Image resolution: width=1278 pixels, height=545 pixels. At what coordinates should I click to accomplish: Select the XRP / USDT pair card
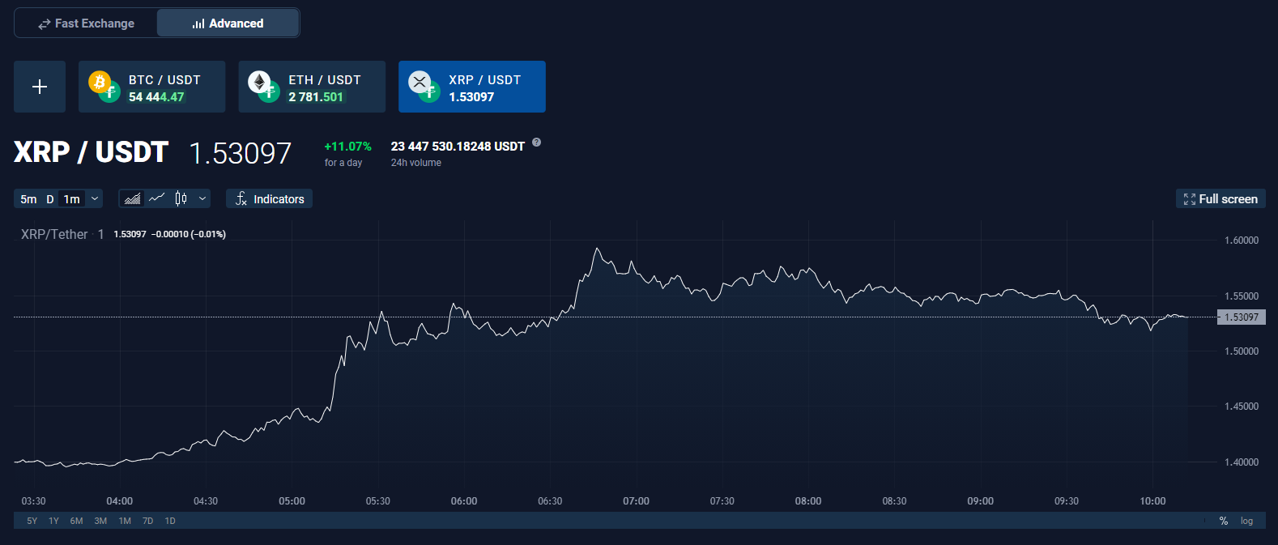click(x=472, y=87)
